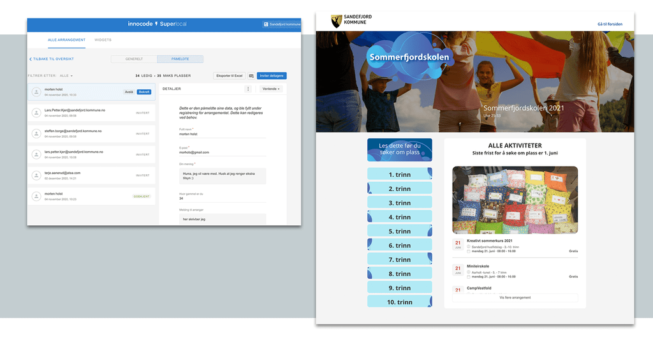The width and height of the screenshot is (653, 363).
Task: Click the avatar icon for lowercase lars.petter.kjer@sandefjord.kommune.no
Action: click(x=36, y=154)
